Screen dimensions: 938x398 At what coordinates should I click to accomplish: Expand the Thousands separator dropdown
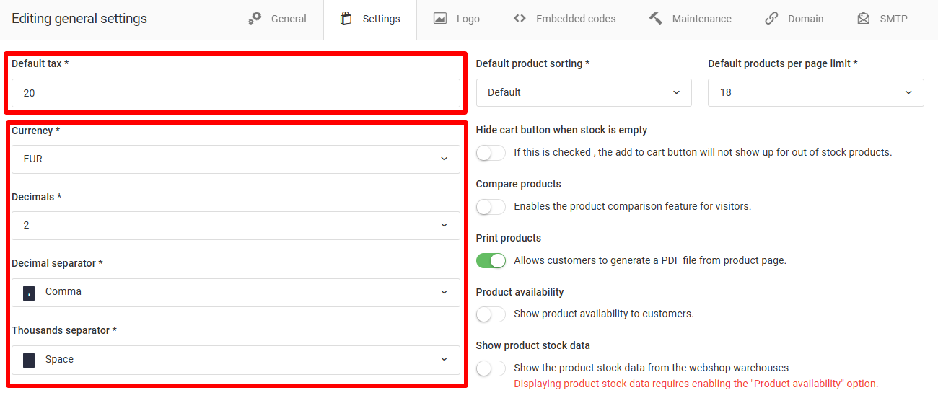pos(236,360)
